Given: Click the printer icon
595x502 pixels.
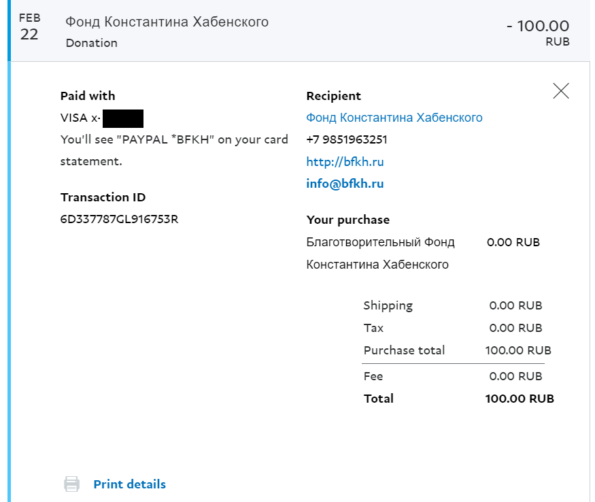Looking at the screenshot, I should (71, 484).
